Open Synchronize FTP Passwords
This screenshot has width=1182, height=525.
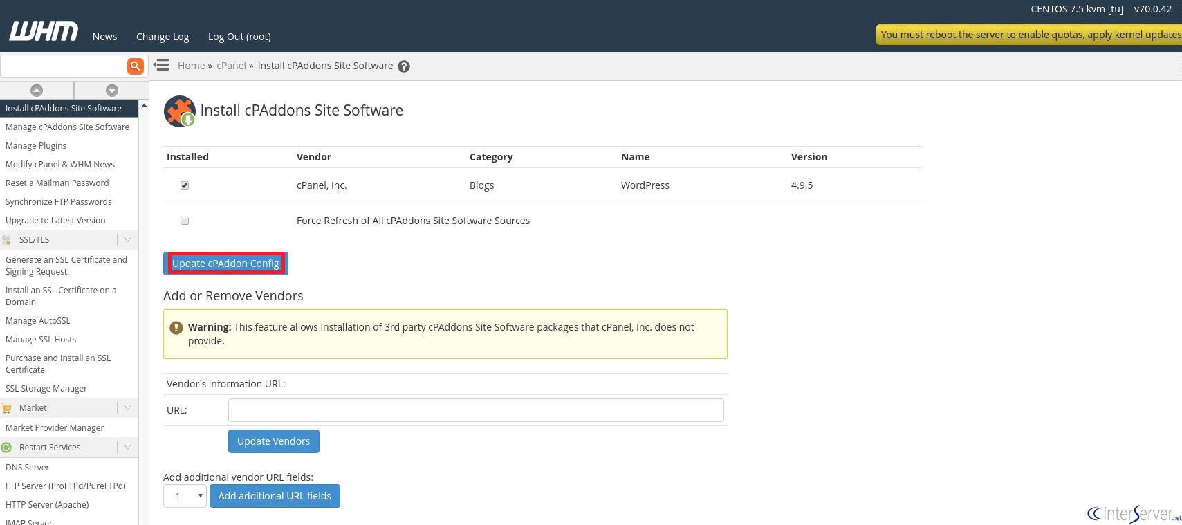[x=59, y=202]
